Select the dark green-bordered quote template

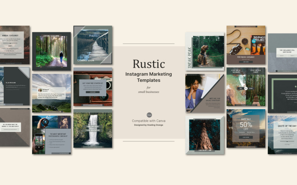pos(283,94)
